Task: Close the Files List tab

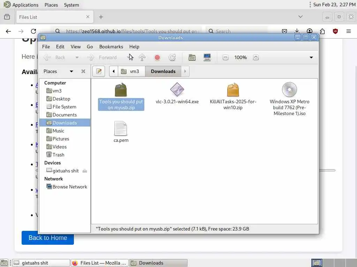Action: (88, 17)
